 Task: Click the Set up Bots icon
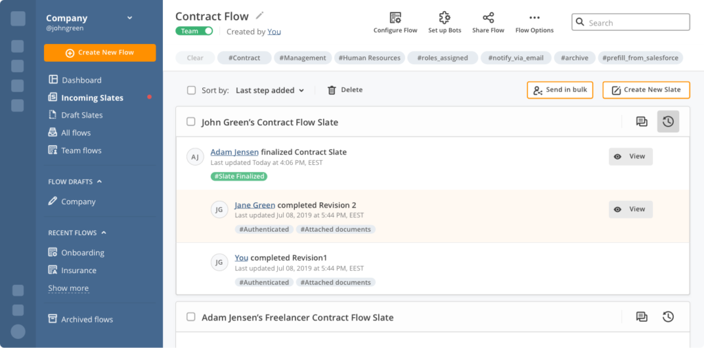[445, 18]
